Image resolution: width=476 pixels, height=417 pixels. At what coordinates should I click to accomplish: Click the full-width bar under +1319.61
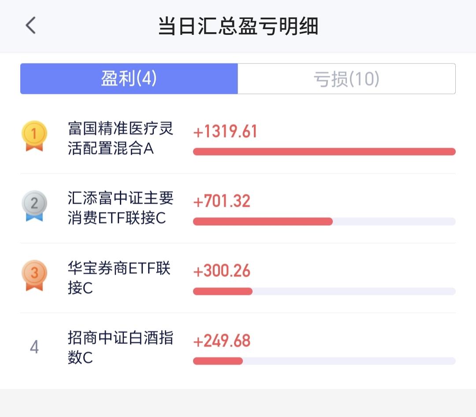(324, 152)
